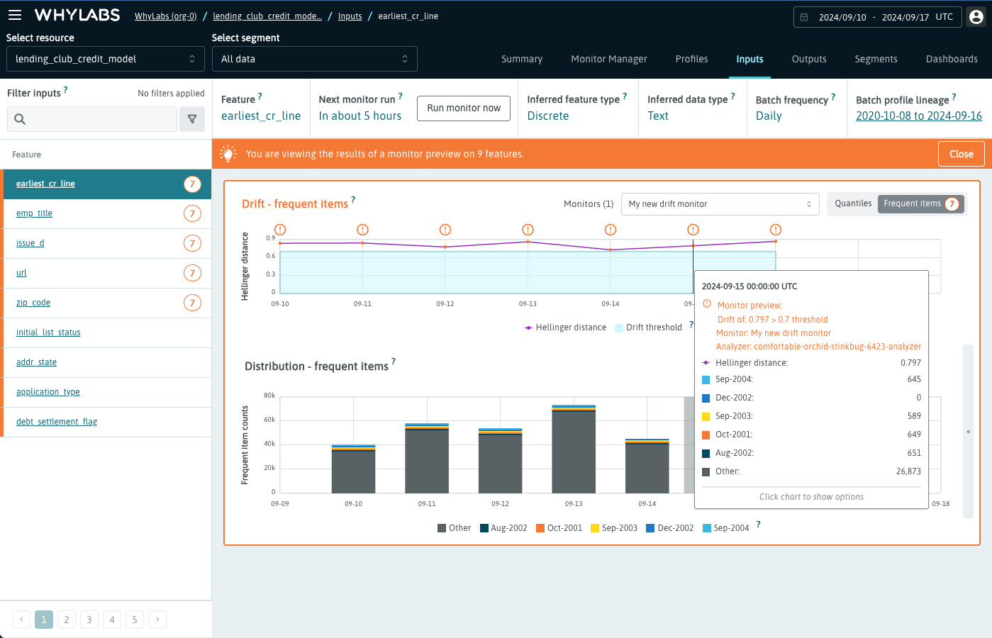992x638 pixels.
Task: Open the batch profile lineage date link
Action: coord(918,116)
